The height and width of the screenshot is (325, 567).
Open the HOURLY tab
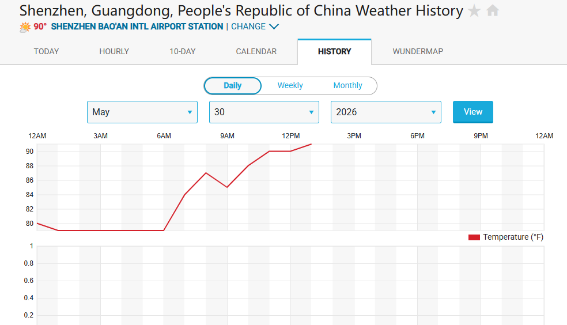tap(114, 51)
